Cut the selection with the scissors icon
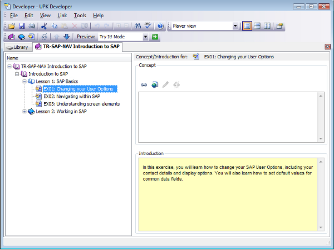The image size is (334, 250). pyautogui.click(x=44, y=26)
